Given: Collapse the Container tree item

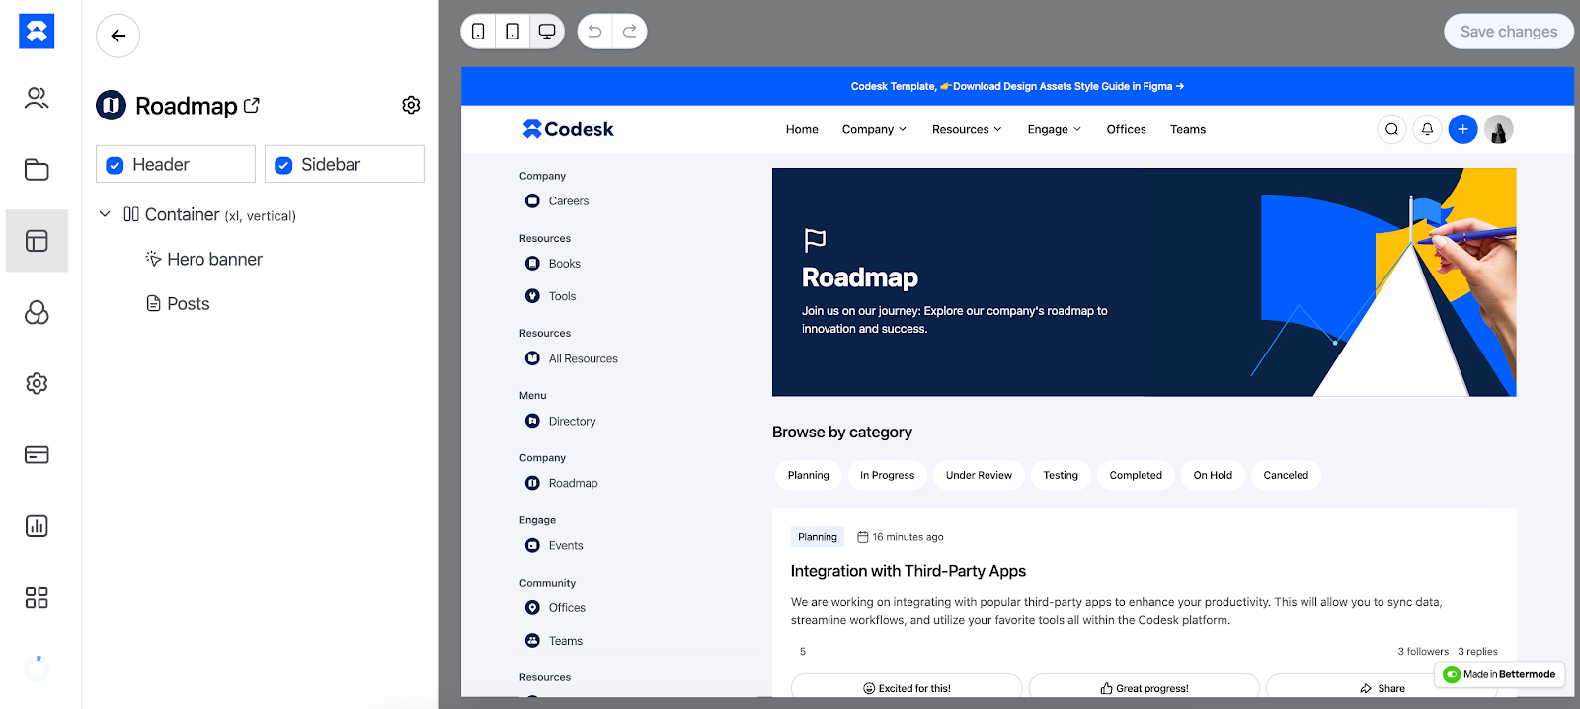Looking at the screenshot, I should [105, 214].
